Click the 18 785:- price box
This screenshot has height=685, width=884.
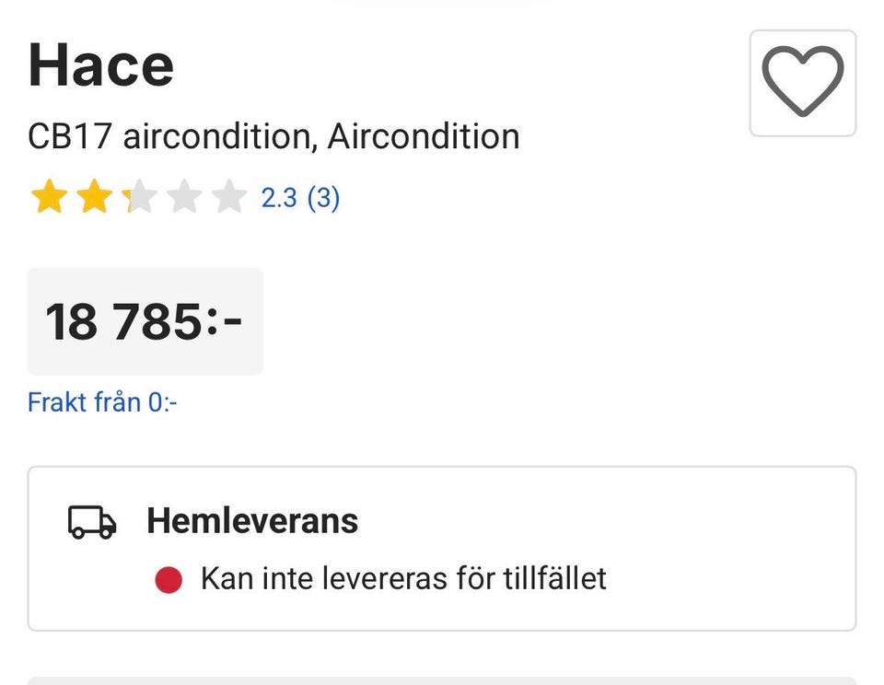[145, 321]
